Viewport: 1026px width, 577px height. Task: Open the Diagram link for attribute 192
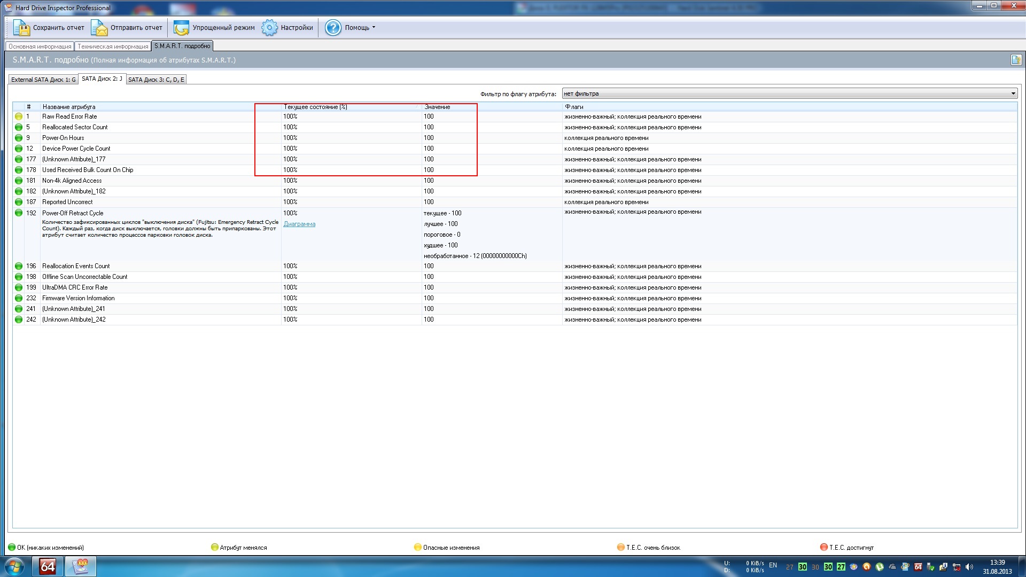(299, 224)
